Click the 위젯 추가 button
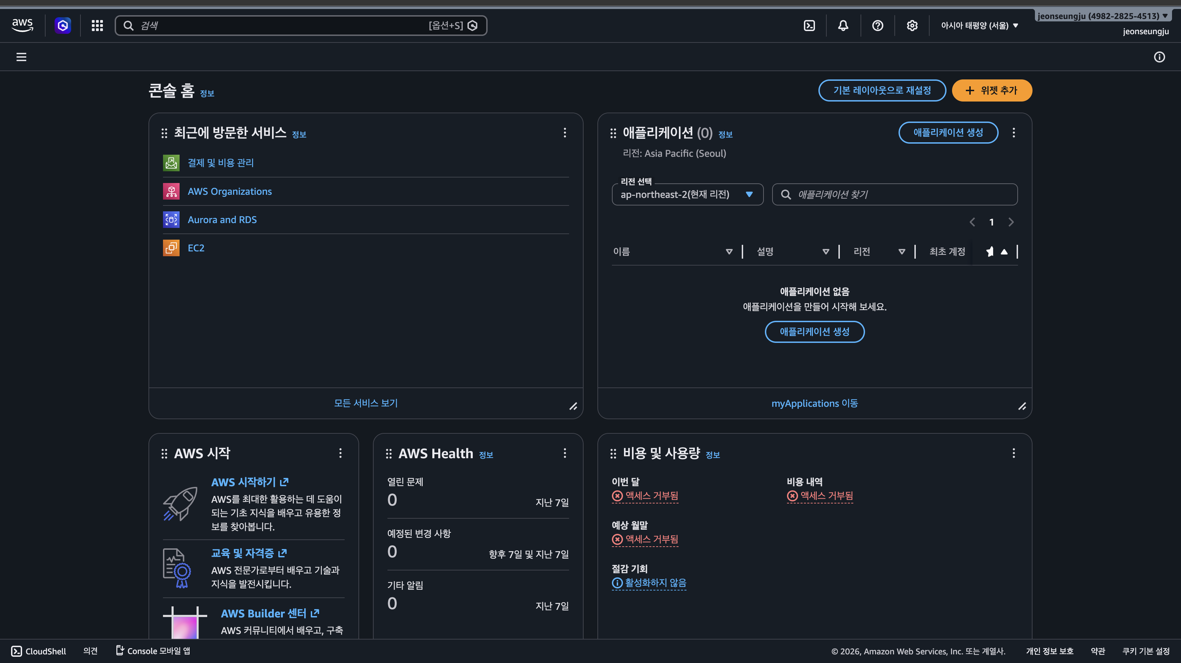Screen dimensions: 1181x663 pyautogui.click(x=992, y=90)
